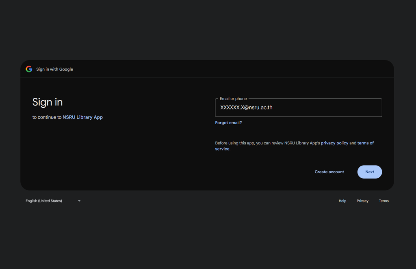Click the "to continue to" text
Viewport: 416px width, 269px height.
47,117
